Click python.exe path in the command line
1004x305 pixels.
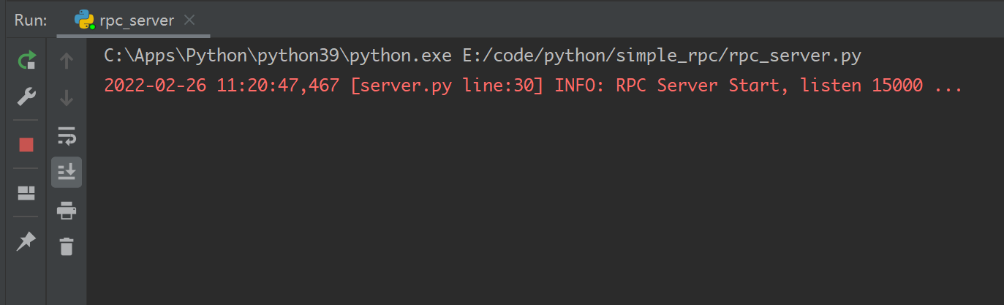pos(280,56)
